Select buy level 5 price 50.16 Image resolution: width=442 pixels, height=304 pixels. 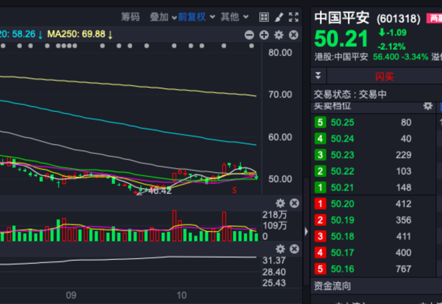coord(343,269)
